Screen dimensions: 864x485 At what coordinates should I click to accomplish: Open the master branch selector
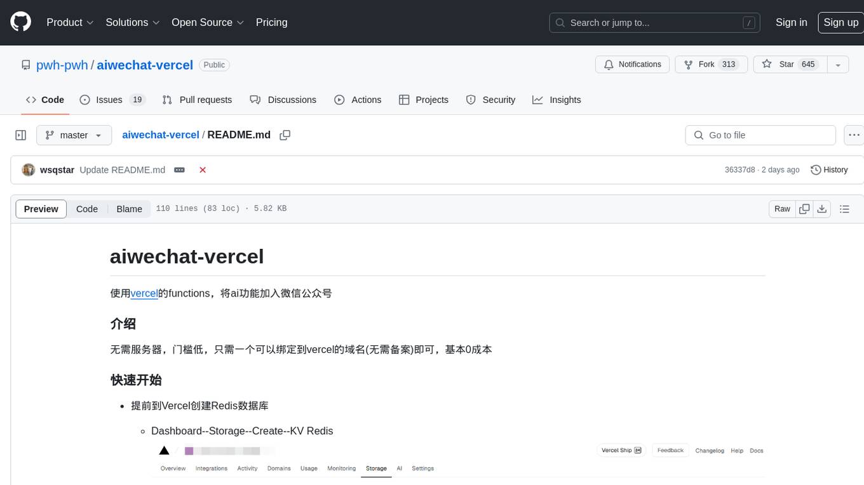[74, 135]
